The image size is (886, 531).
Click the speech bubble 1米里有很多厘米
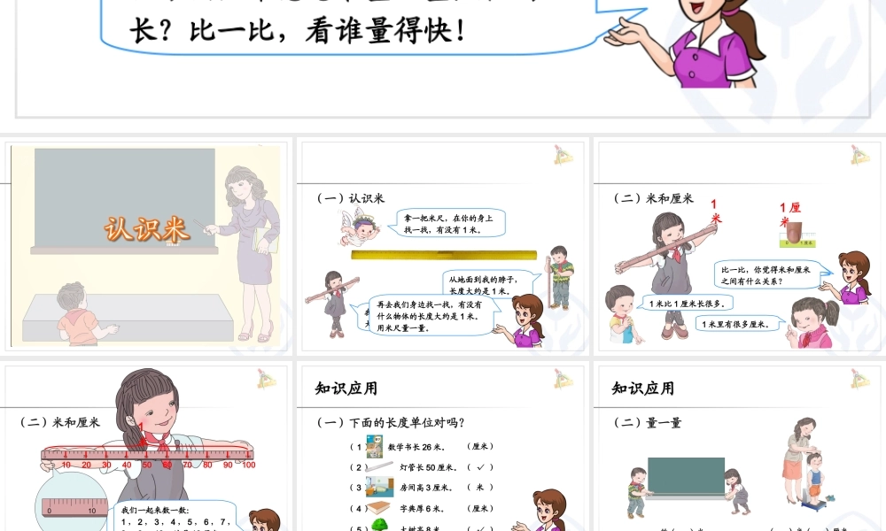click(x=735, y=324)
